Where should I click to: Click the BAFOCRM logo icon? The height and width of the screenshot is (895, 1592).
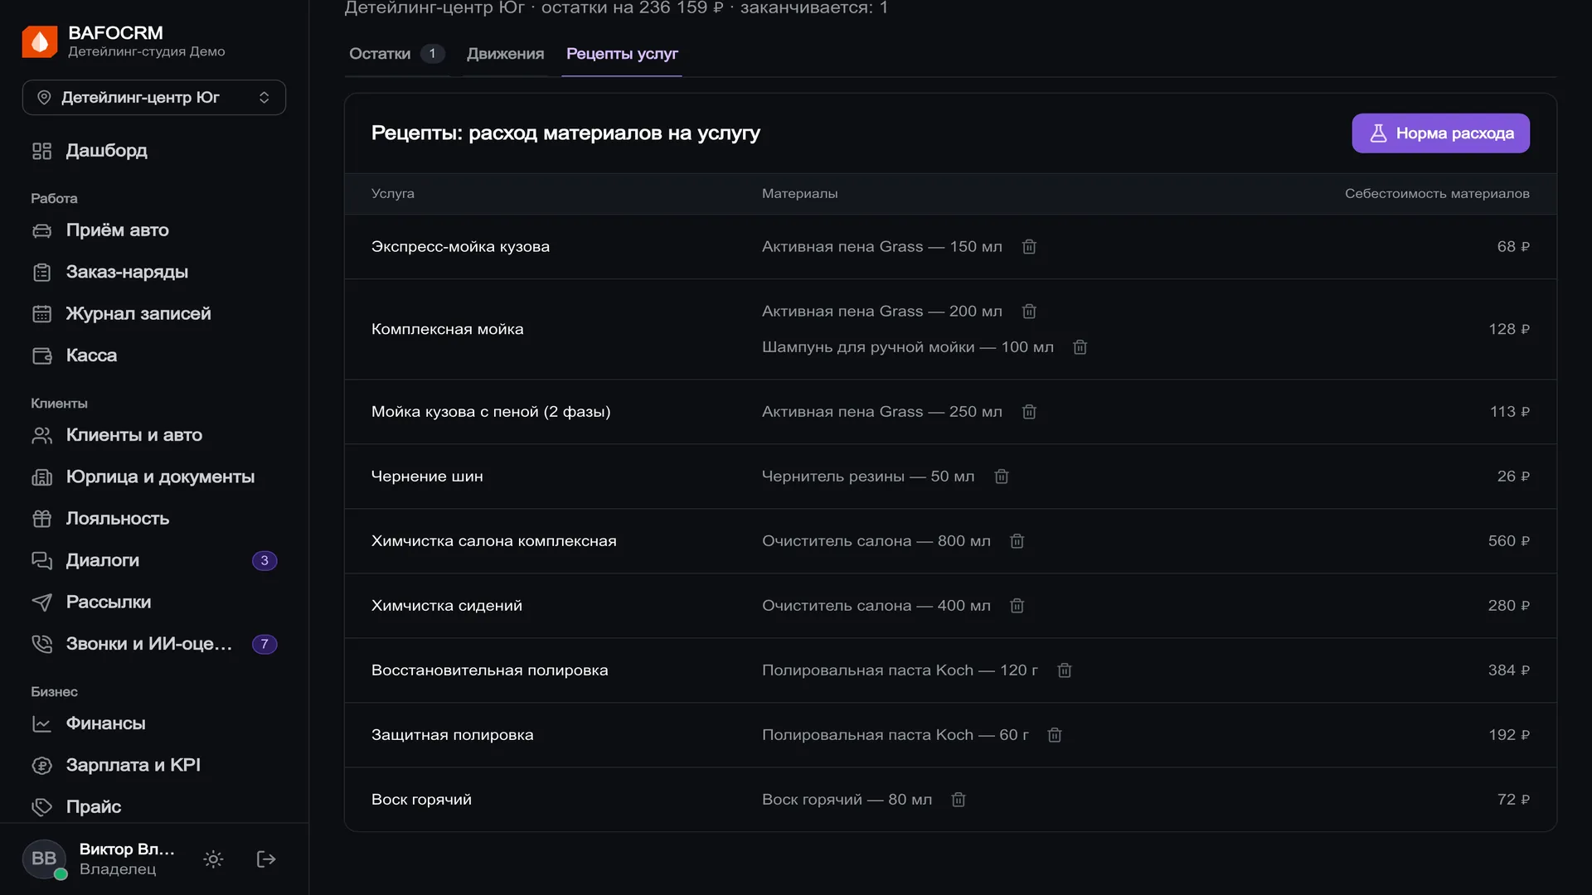pyautogui.click(x=40, y=41)
